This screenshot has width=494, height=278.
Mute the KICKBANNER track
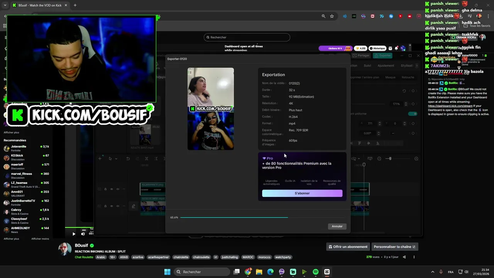click(x=117, y=189)
